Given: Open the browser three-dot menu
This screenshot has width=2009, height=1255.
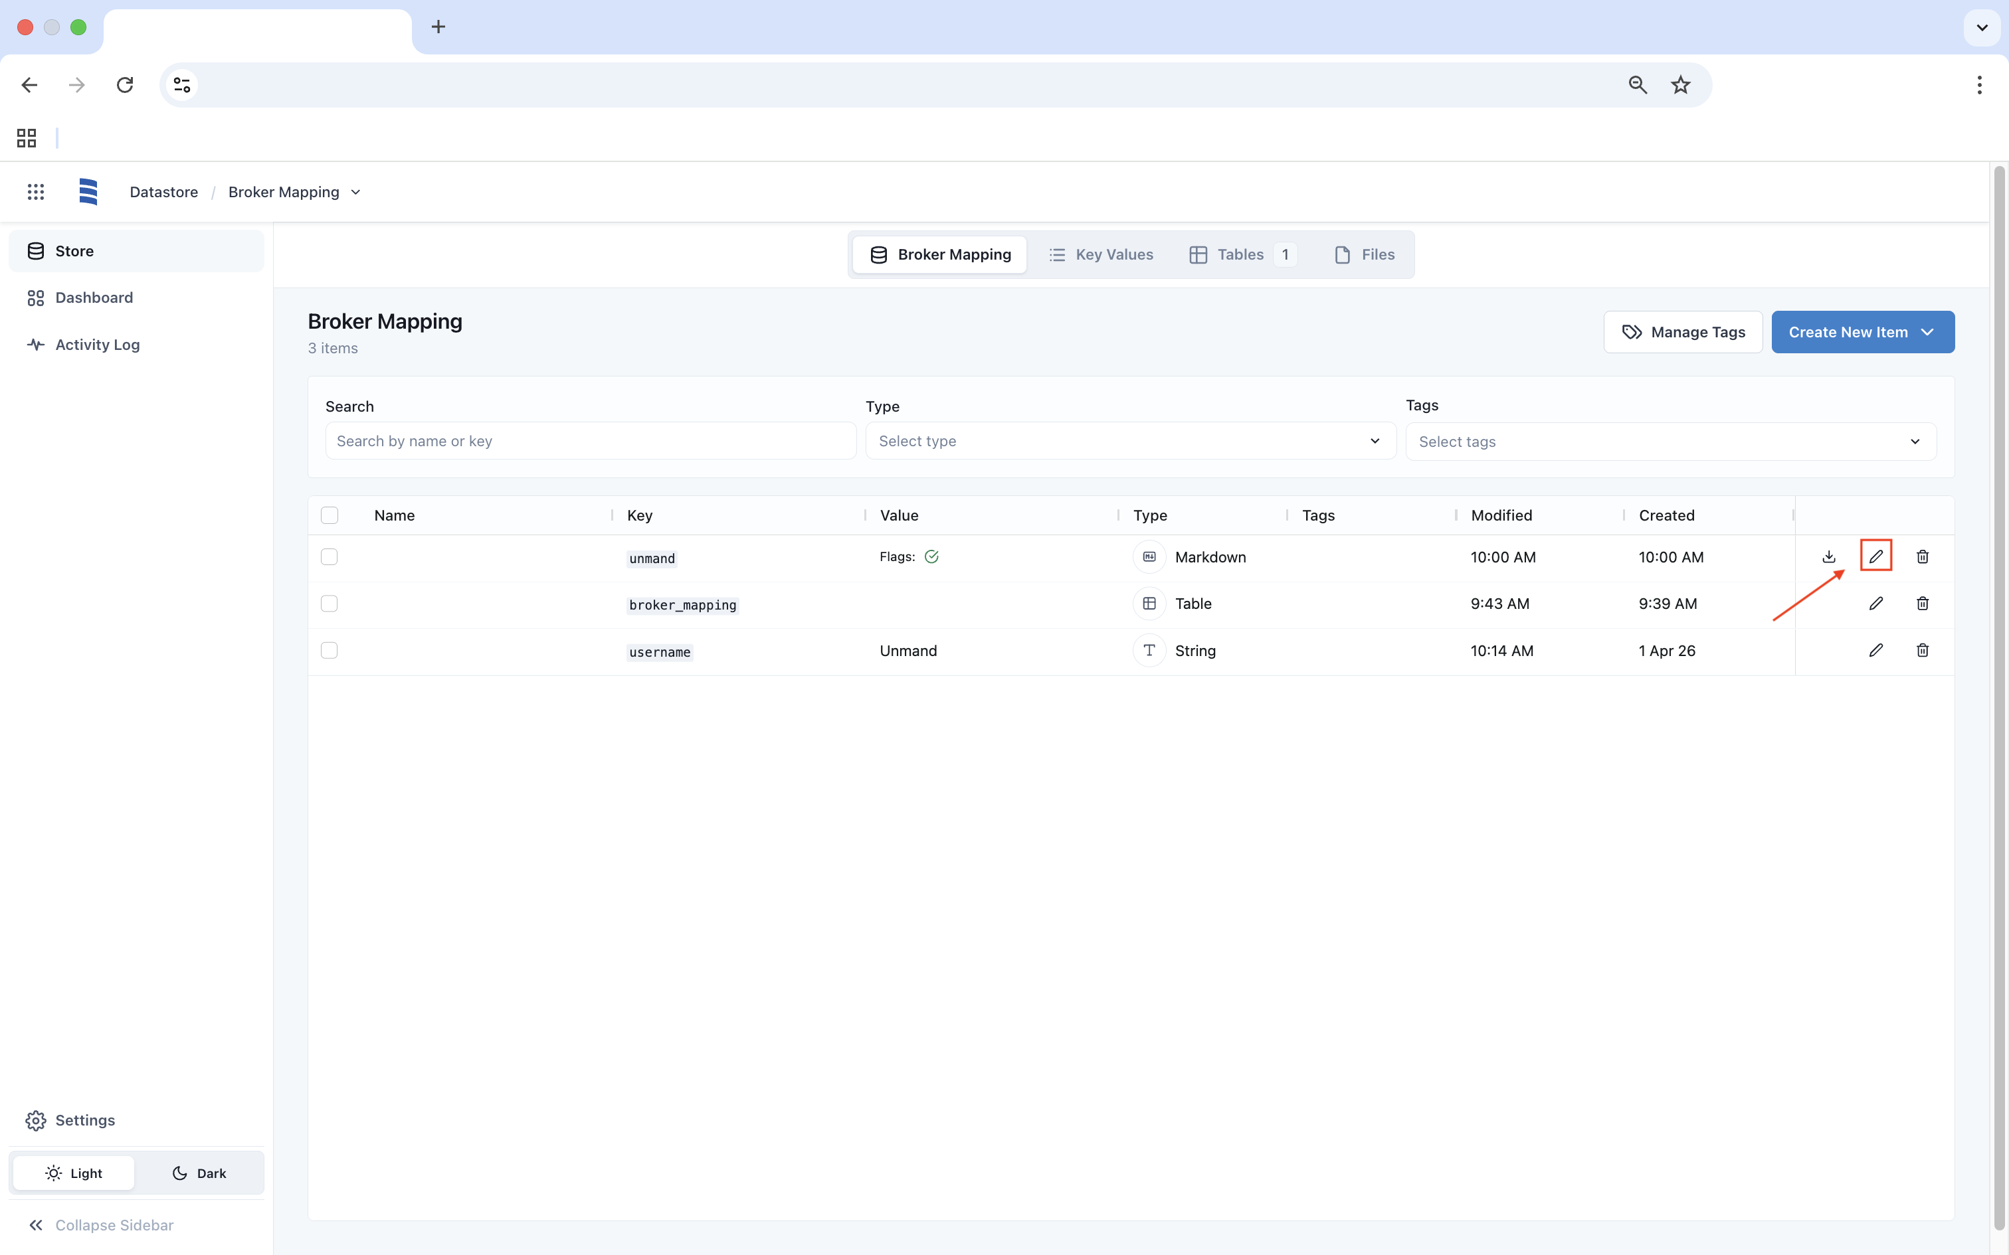Looking at the screenshot, I should coord(1979,85).
